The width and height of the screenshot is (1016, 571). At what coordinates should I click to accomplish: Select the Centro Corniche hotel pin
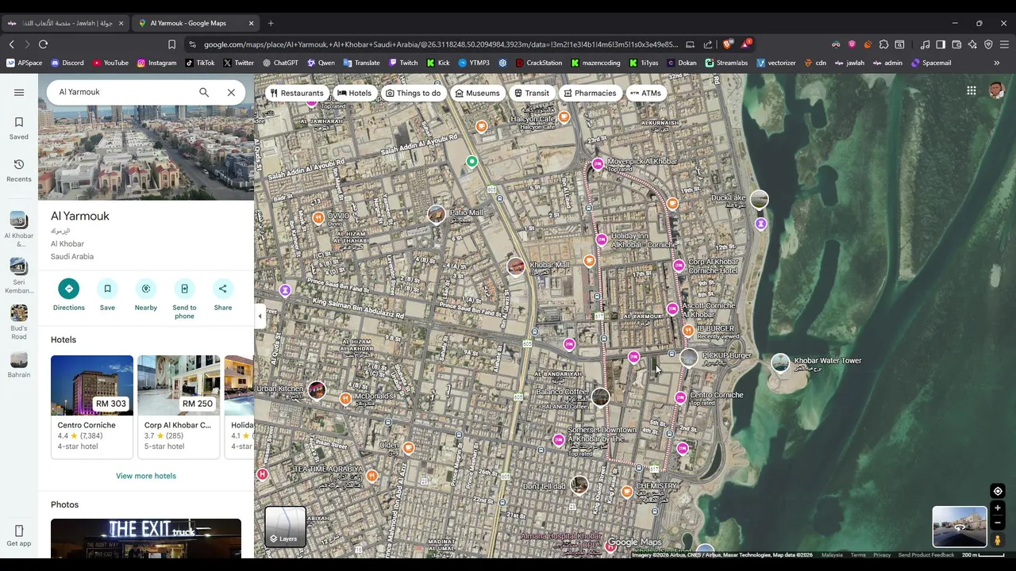pyautogui.click(x=680, y=397)
